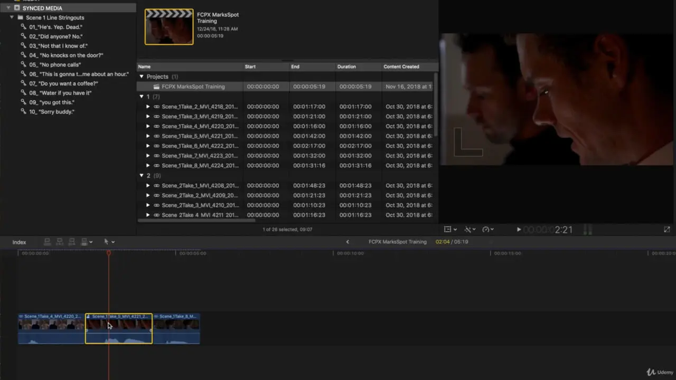
Task: Expand Scene_1Take_2_MVI_4218 clip row
Action: click(x=148, y=107)
